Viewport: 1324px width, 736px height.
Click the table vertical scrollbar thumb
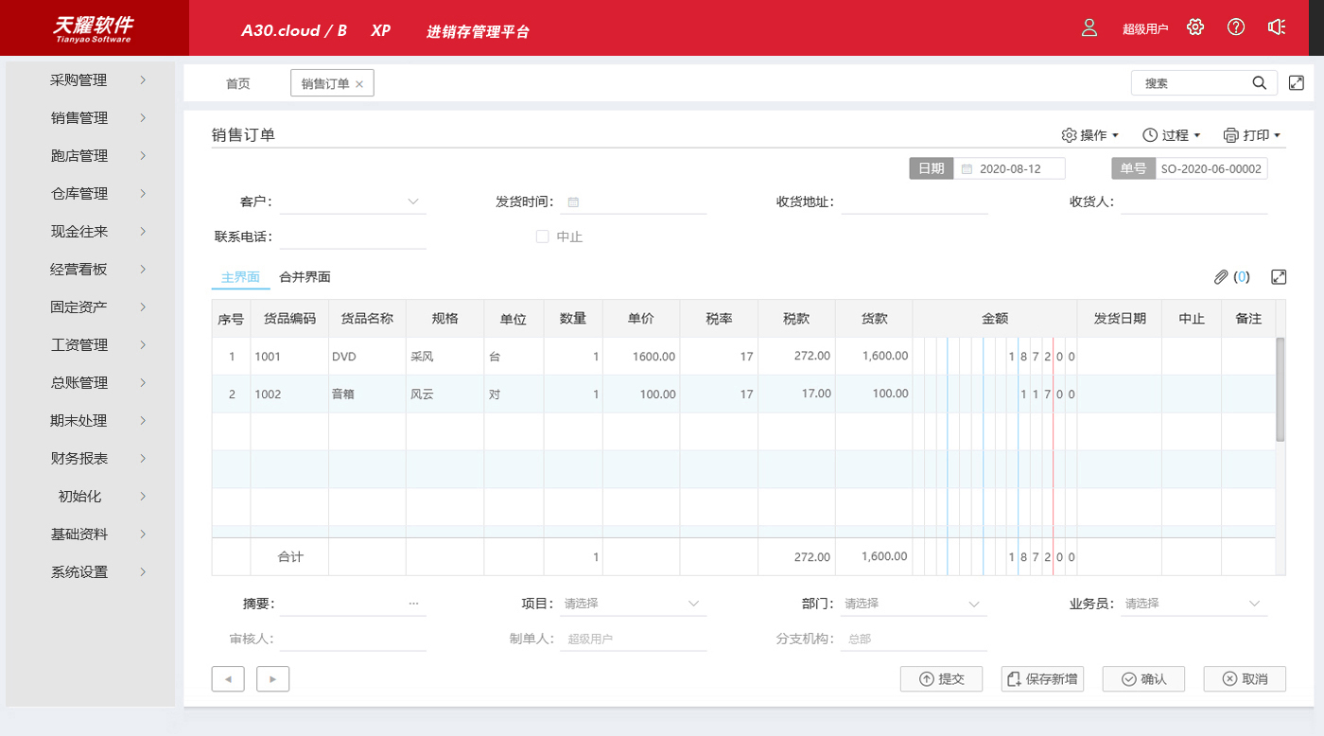pyautogui.click(x=1280, y=390)
